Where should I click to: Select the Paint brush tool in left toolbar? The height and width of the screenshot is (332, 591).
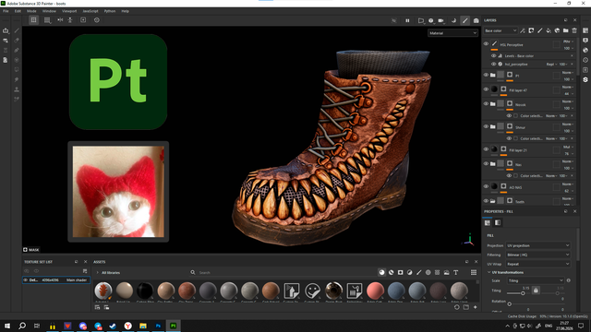(x=17, y=30)
